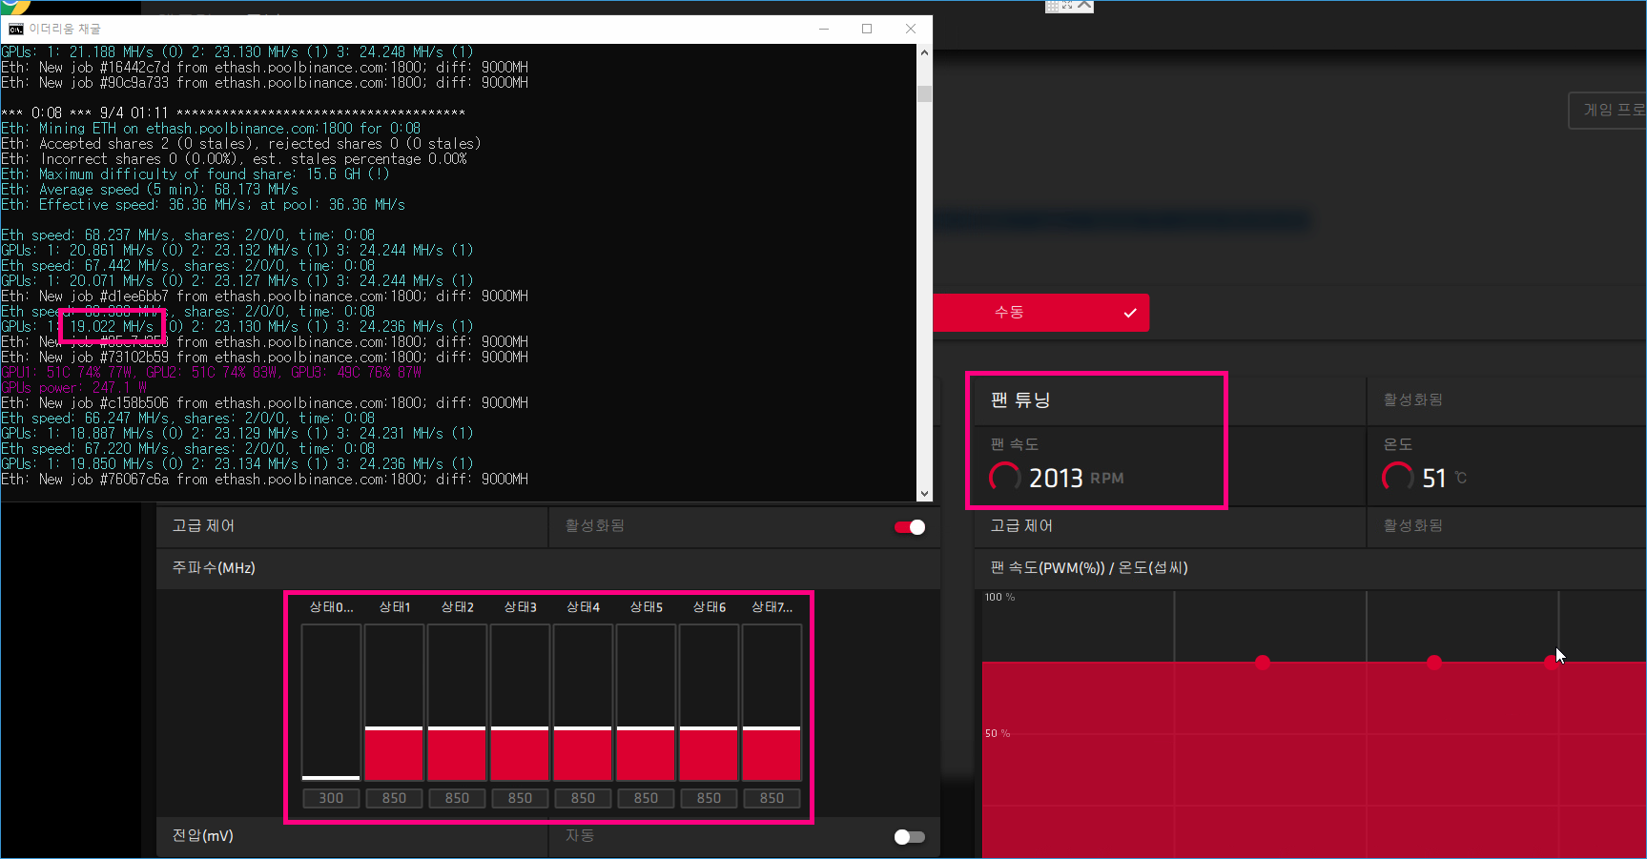Click the 상태1 frequency slider bar

coord(394,703)
